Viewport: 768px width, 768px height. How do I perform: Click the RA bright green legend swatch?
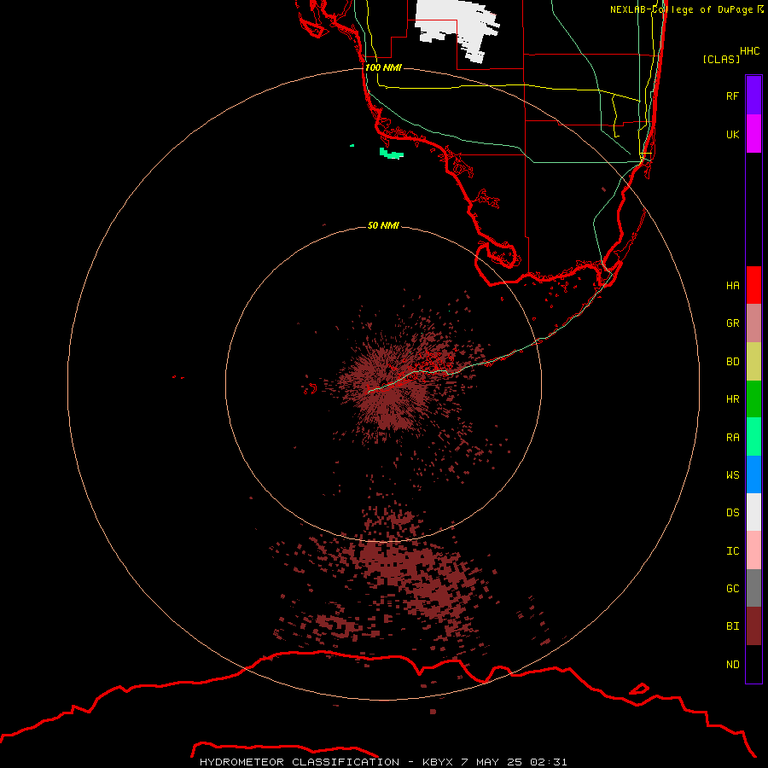pos(753,437)
